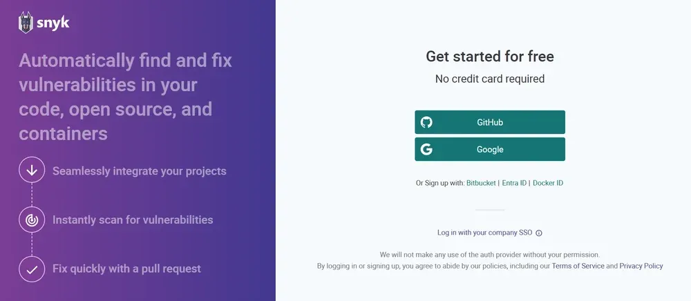Choose Bitbucket sign-up link
This screenshot has height=301, width=691.
tap(481, 183)
